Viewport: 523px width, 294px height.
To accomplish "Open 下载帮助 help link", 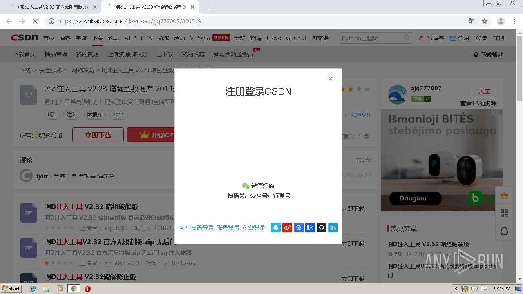I will click(489, 55).
